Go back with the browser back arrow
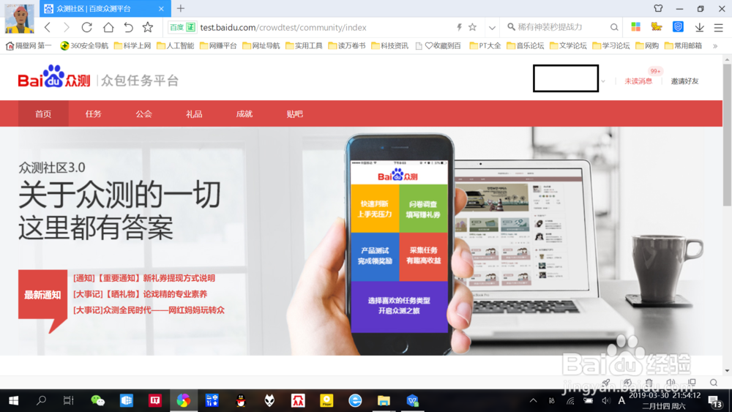The height and width of the screenshot is (412, 732). tap(48, 28)
